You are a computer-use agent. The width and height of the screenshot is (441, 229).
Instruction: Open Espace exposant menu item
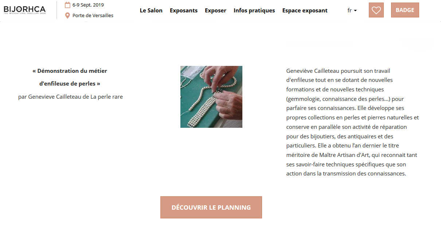tap(305, 11)
